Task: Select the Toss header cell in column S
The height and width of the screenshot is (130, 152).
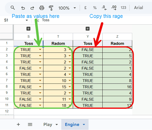Action: pyautogui.click(x=29, y=43)
